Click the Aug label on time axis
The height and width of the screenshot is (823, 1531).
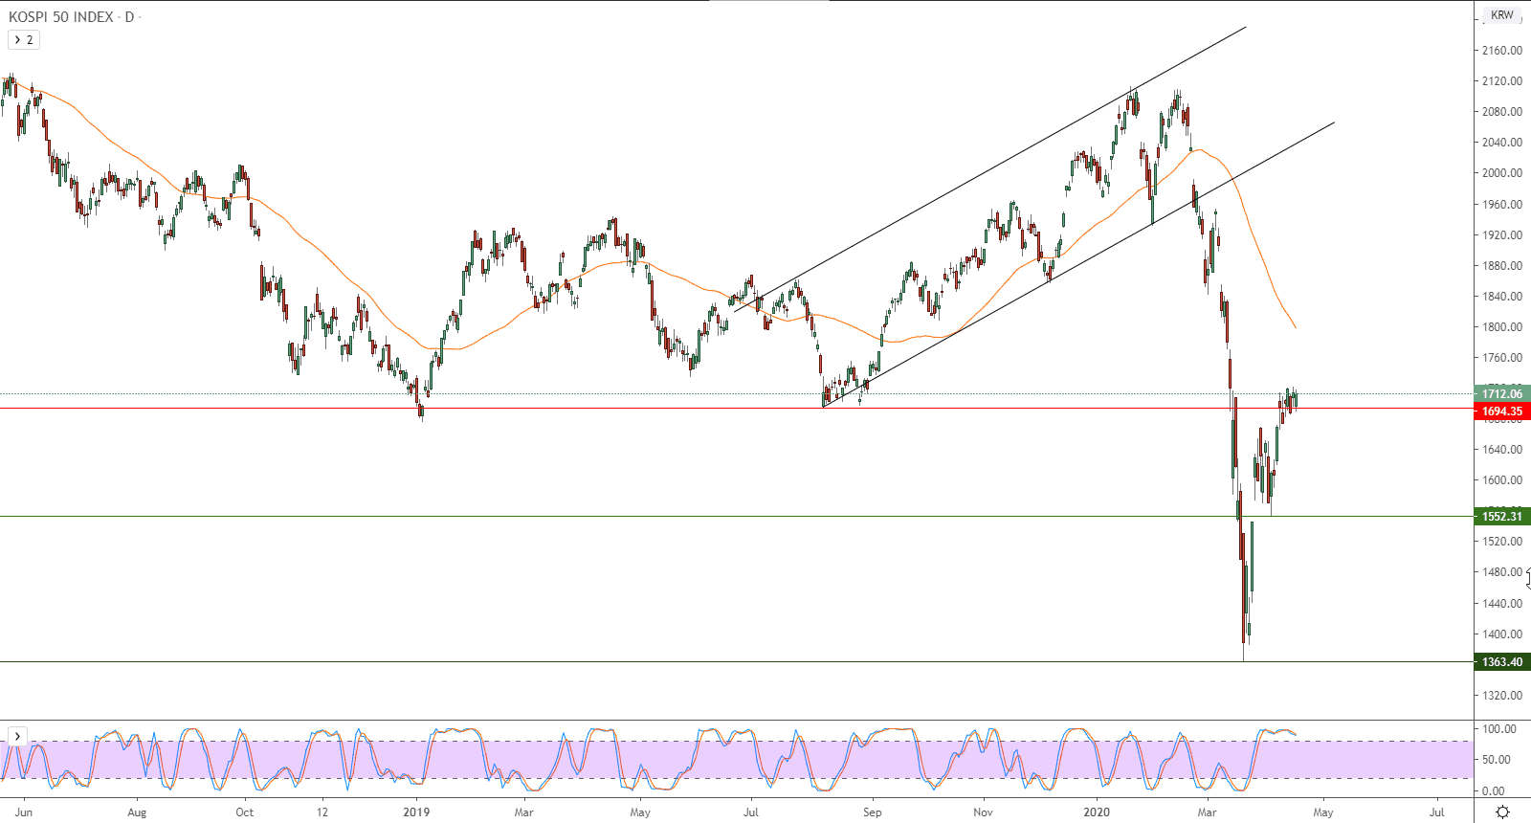137,812
